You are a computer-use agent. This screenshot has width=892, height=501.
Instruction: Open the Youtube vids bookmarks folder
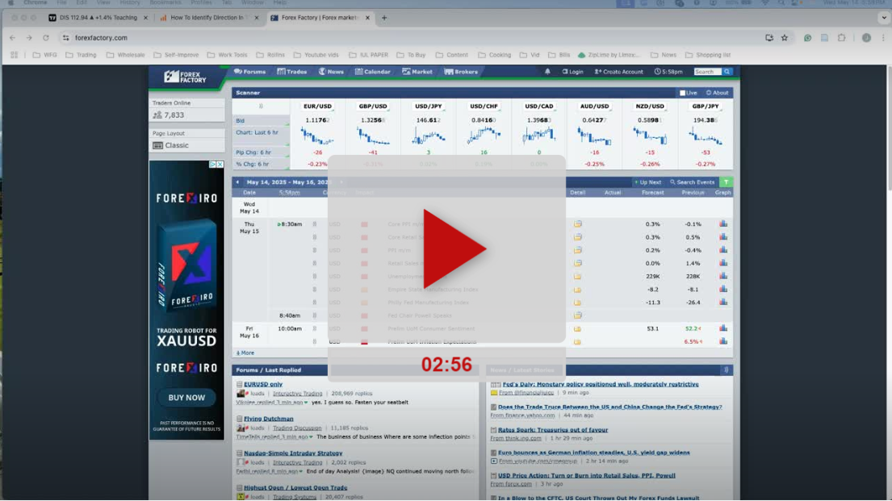click(316, 55)
